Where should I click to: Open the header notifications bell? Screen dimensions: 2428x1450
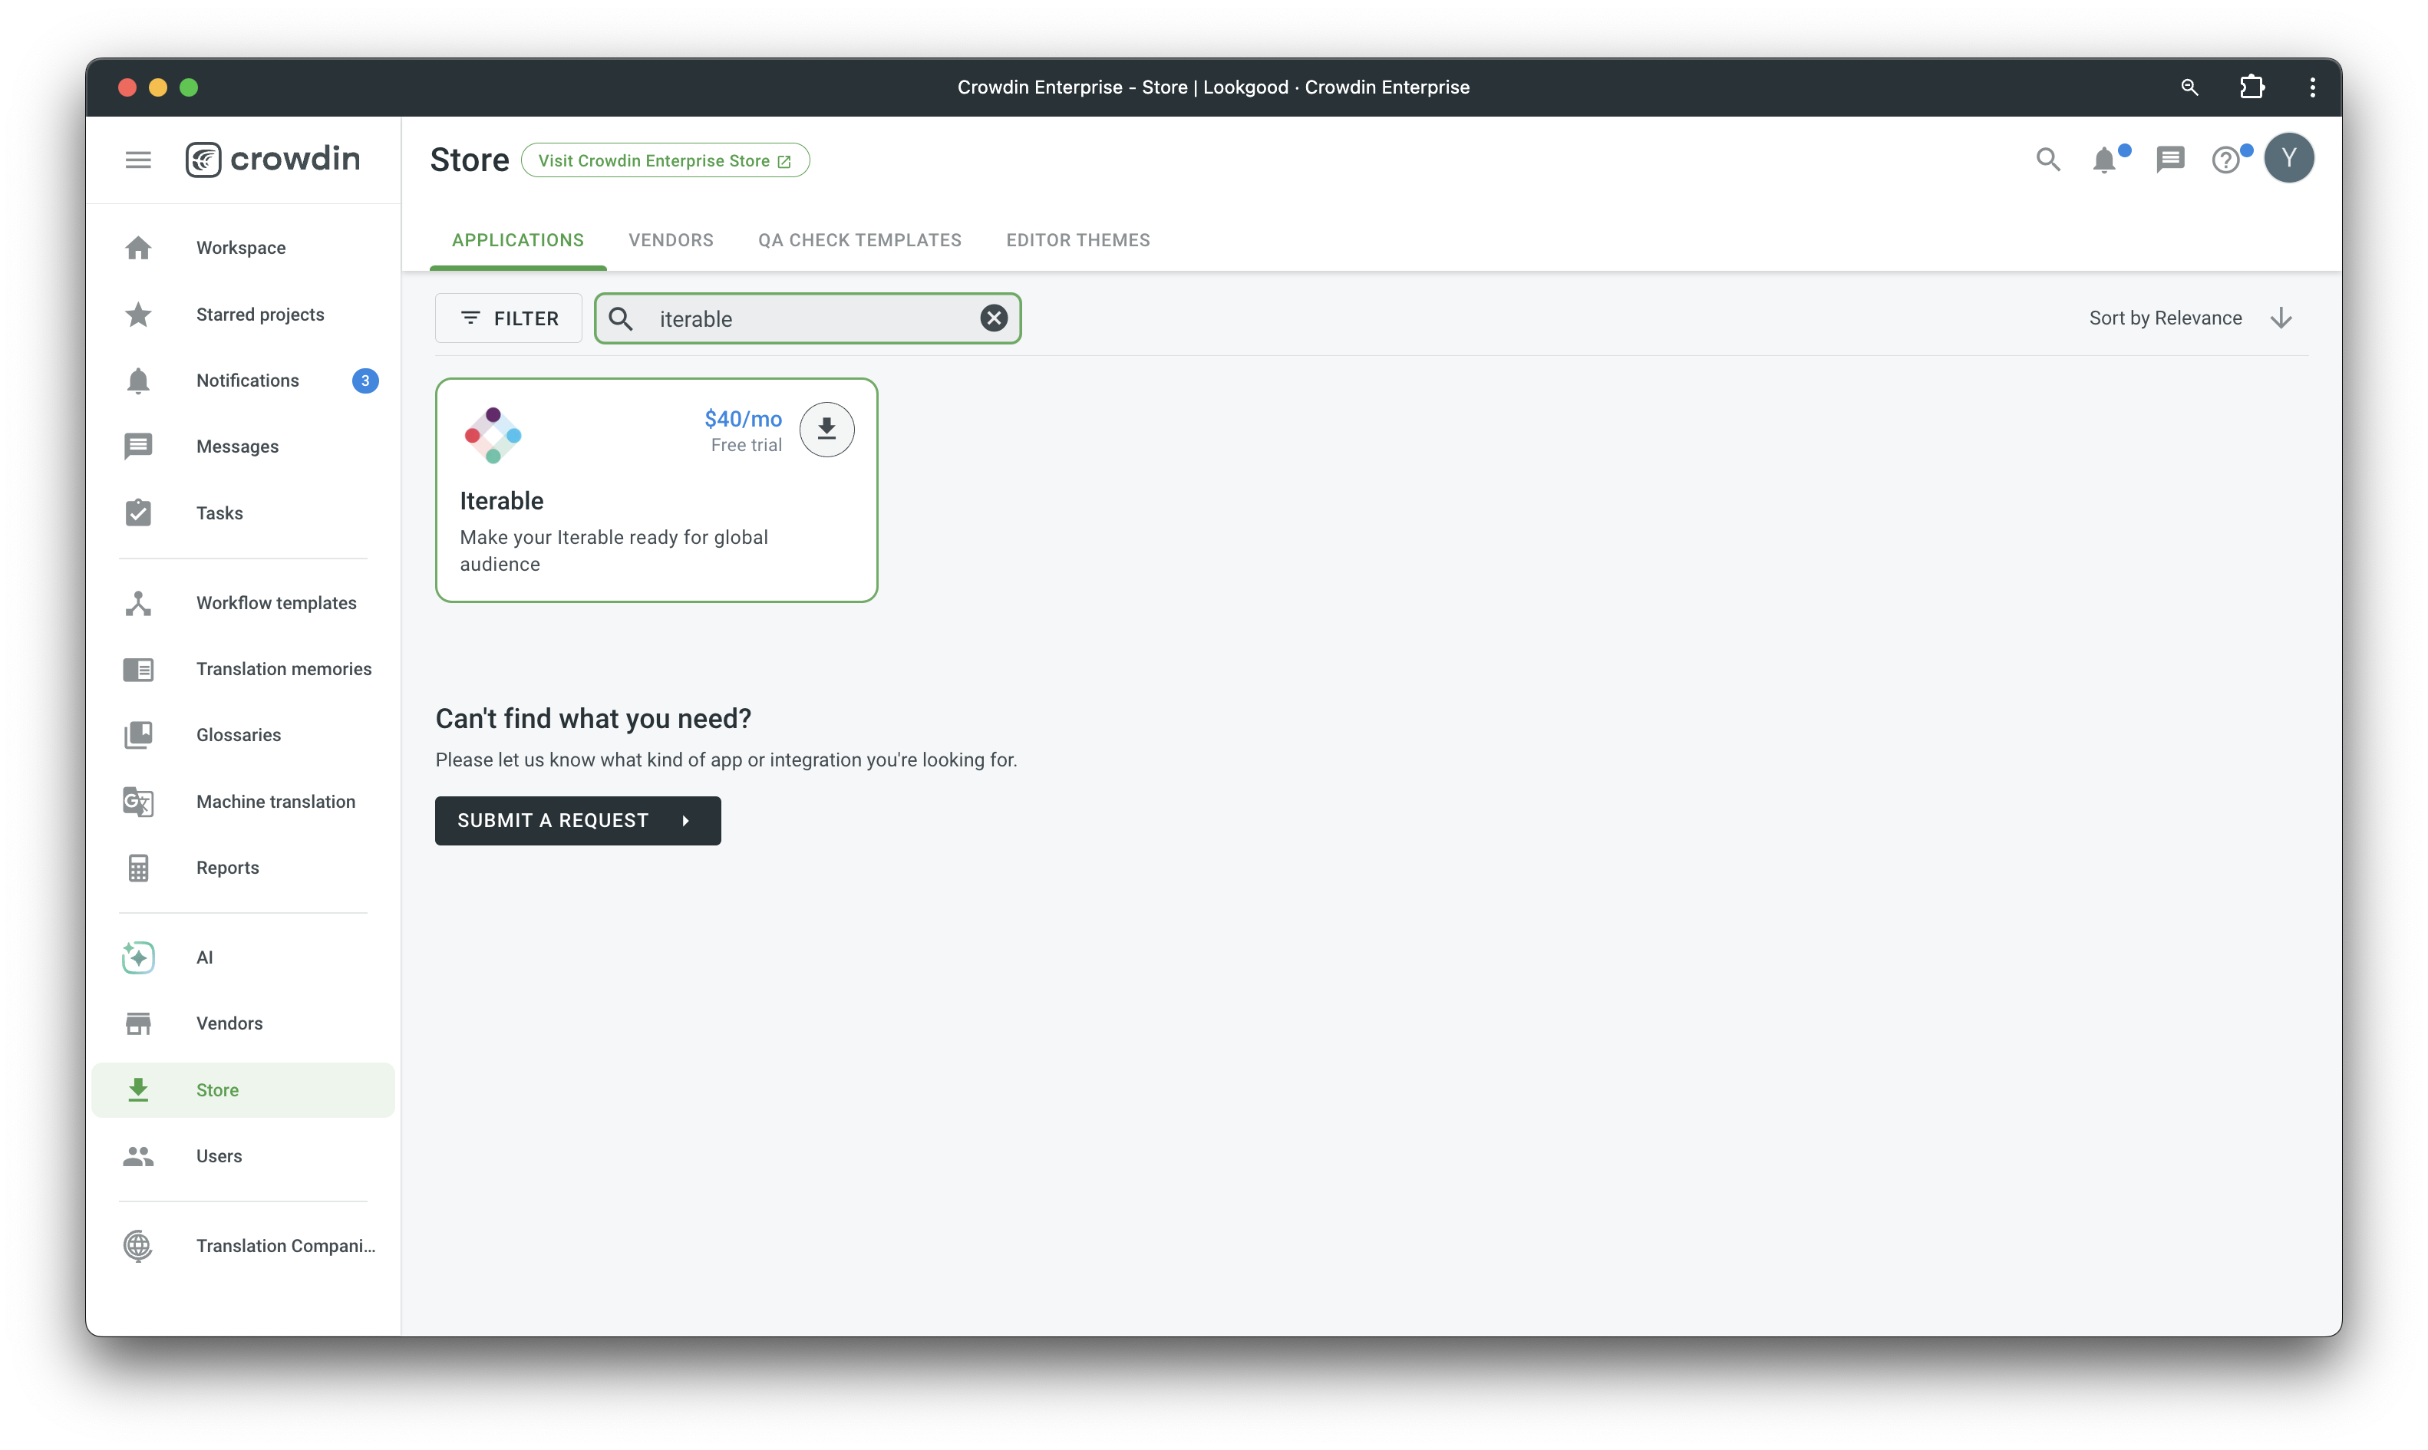point(2105,160)
